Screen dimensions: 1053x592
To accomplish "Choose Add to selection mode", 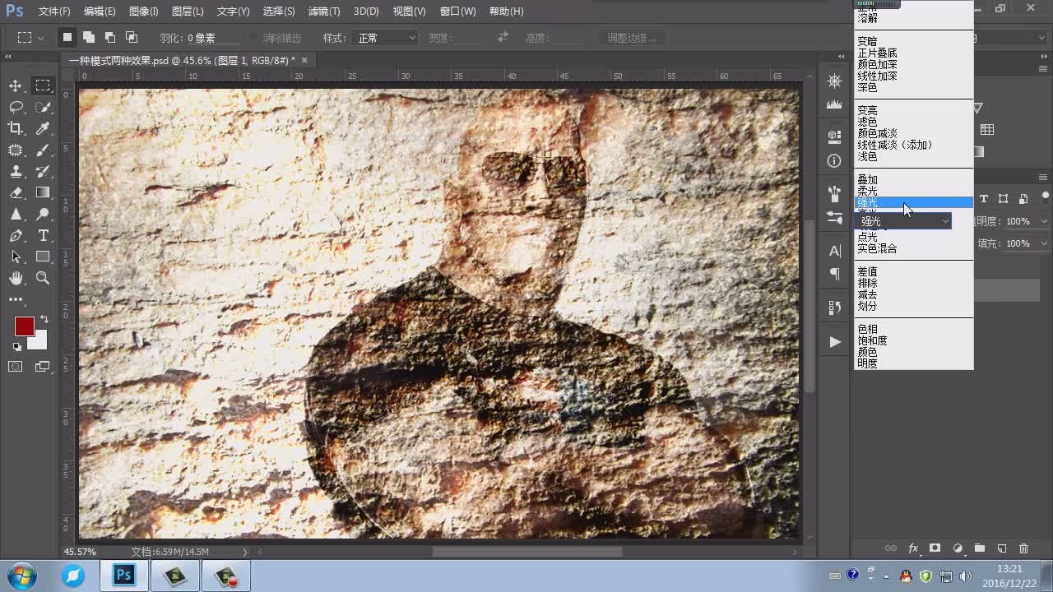I will pos(88,38).
